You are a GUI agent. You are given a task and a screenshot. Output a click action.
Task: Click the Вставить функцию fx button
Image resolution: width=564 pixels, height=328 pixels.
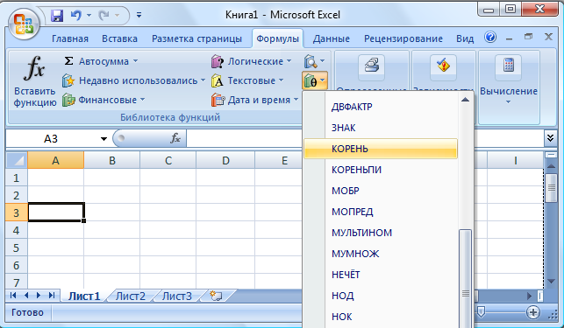pyautogui.click(x=34, y=81)
